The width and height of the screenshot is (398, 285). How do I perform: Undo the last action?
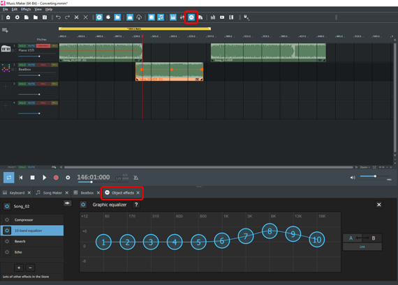[x=58, y=17]
